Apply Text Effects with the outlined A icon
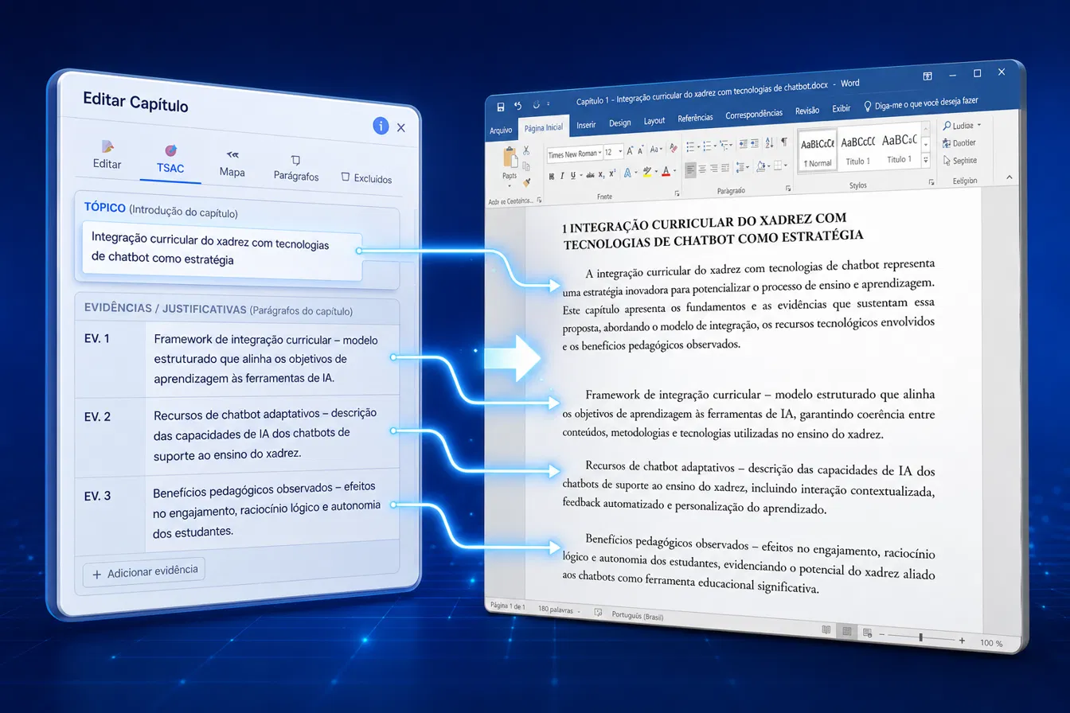1070x713 pixels. tap(627, 173)
